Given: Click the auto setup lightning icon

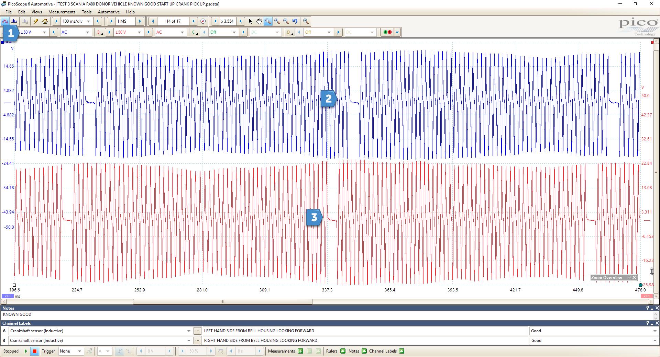Looking at the screenshot, I should (36, 21).
